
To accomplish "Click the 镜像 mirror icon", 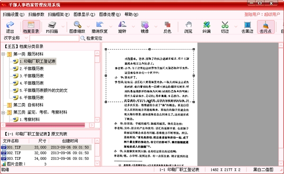I will (145, 27).
